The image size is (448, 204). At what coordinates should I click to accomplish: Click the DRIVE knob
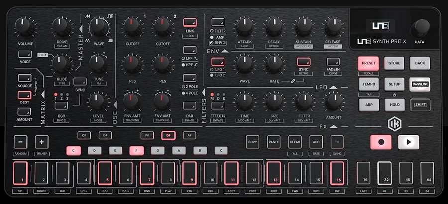tap(61, 26)
